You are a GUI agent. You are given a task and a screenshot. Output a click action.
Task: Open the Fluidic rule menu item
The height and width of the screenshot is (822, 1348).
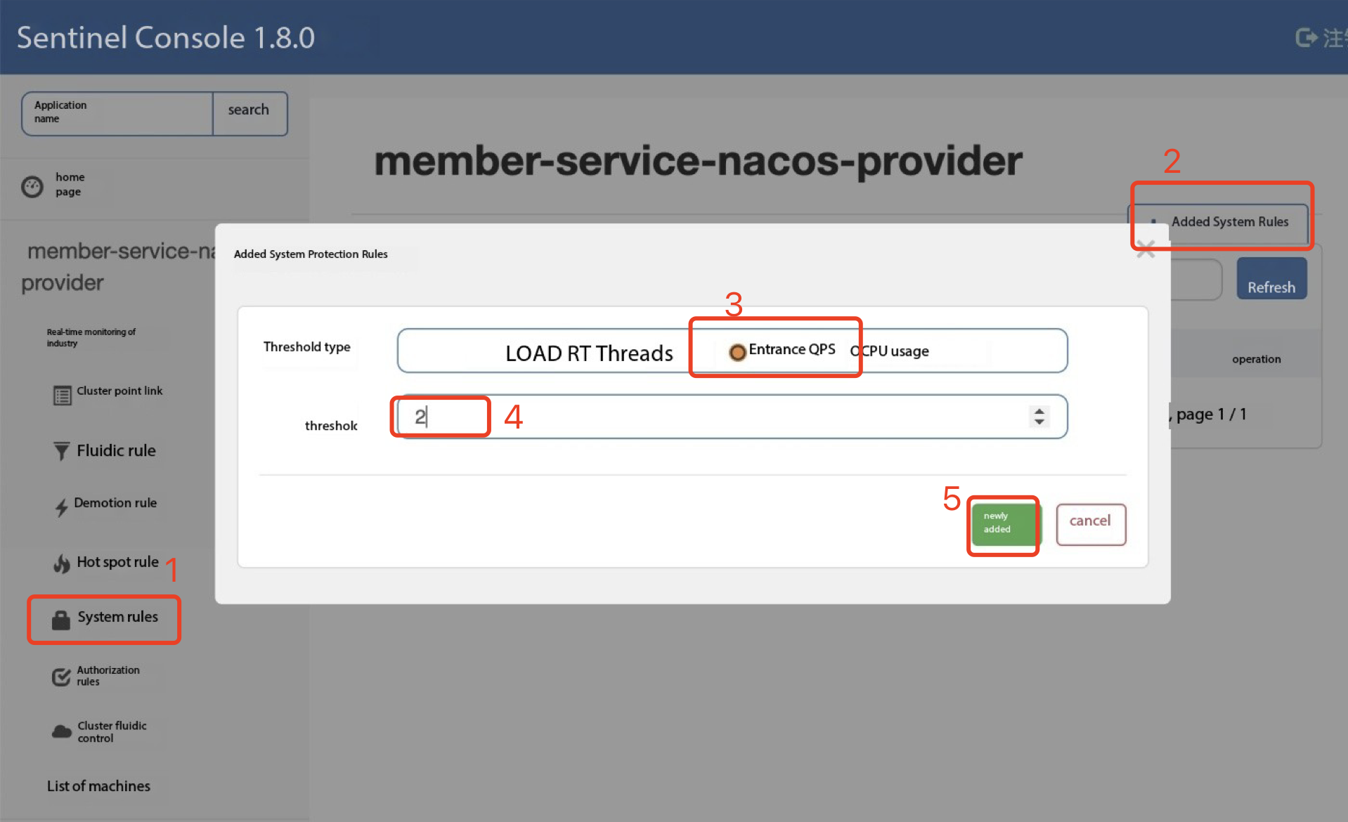(x=105, y=450)
